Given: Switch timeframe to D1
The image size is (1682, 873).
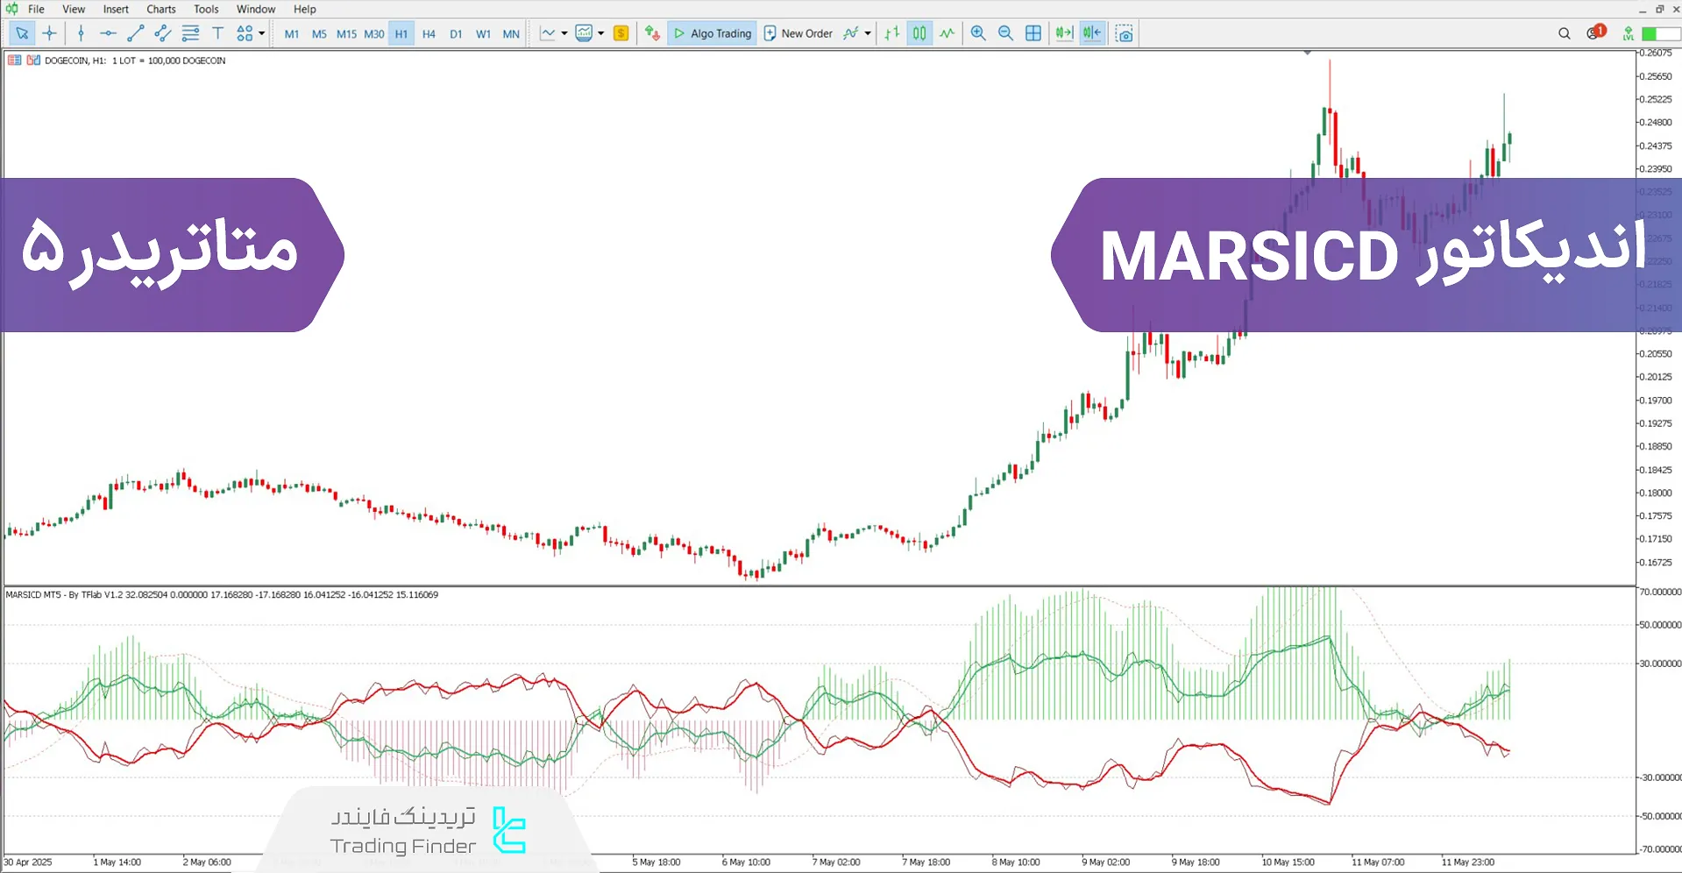Looking at the screenshot, I should (456, 33).
